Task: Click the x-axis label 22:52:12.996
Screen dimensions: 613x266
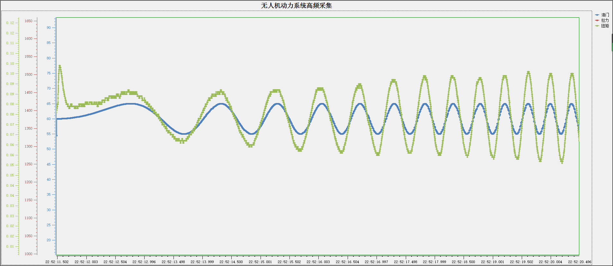Action: click(144, 262)
